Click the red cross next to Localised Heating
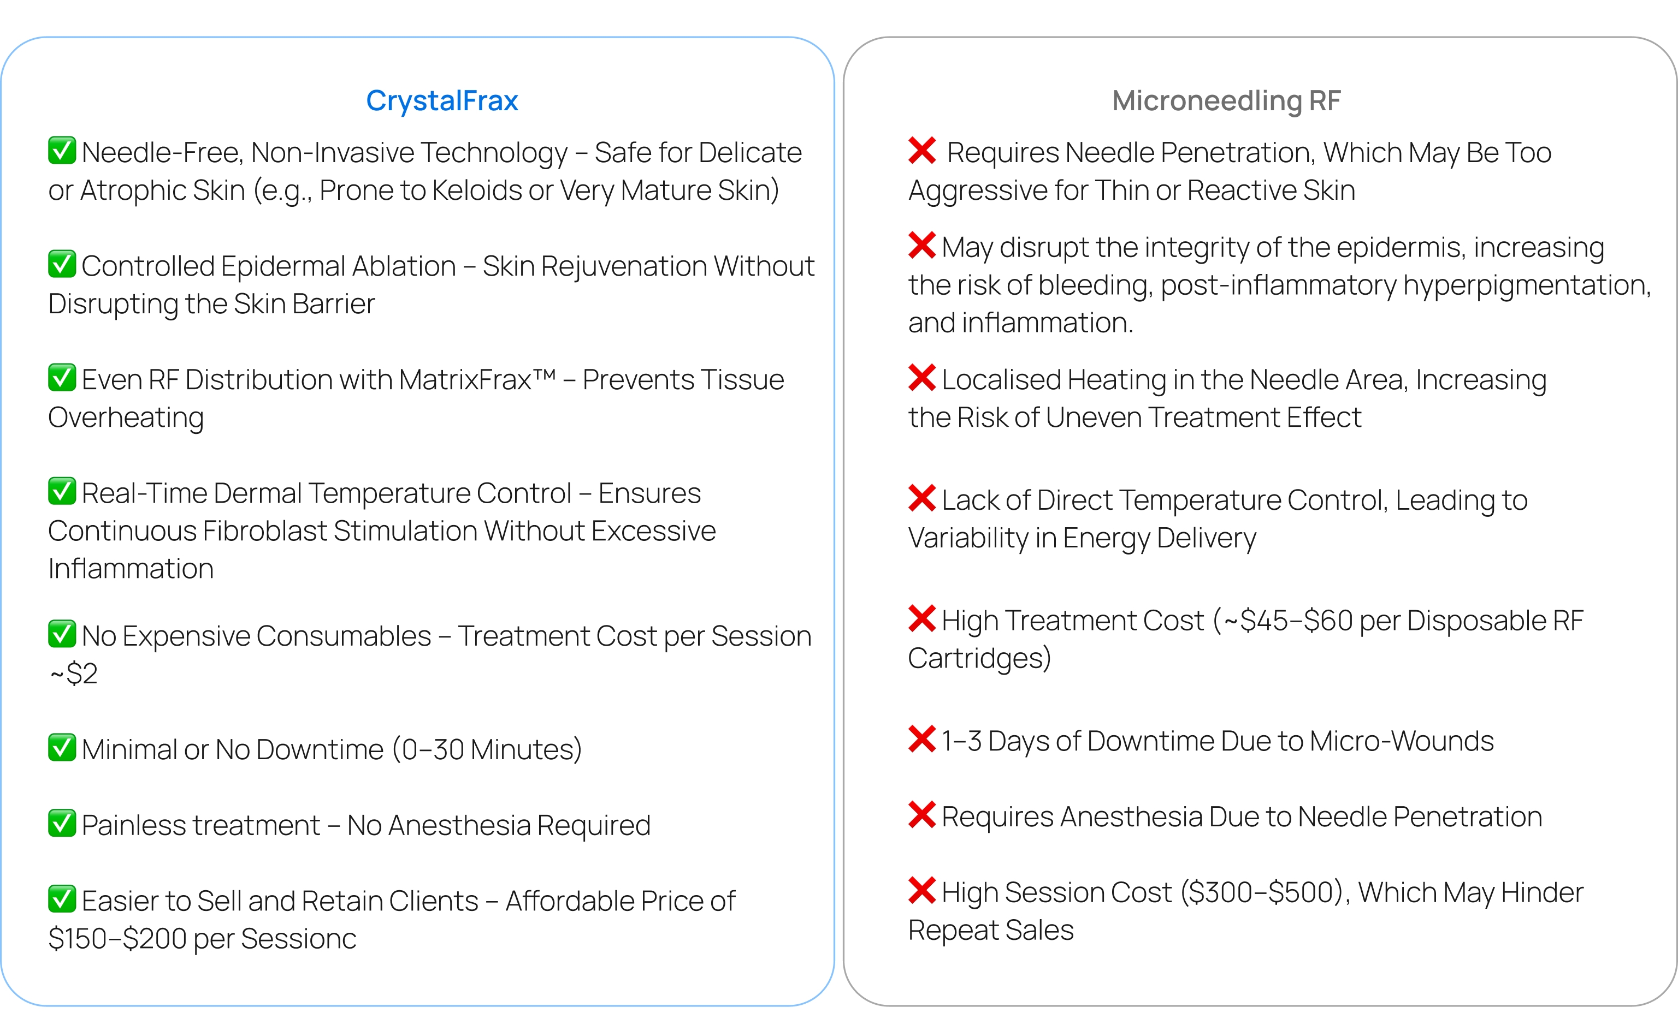This screenshot has height=1025, width=1678. [922, 378]
